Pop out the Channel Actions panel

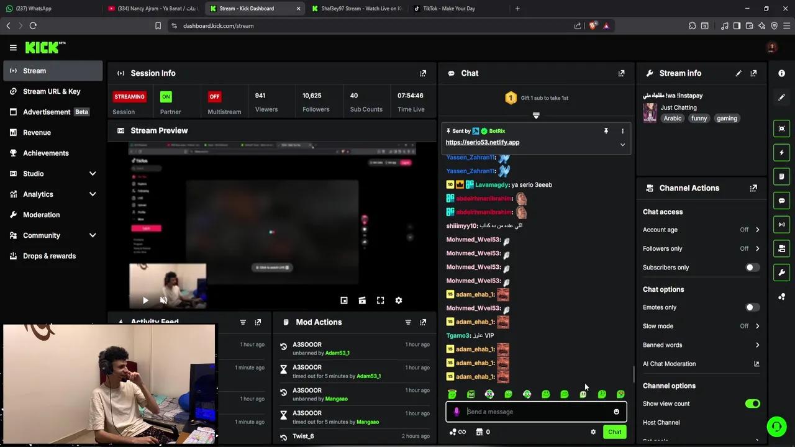click(x=753, y=188)
